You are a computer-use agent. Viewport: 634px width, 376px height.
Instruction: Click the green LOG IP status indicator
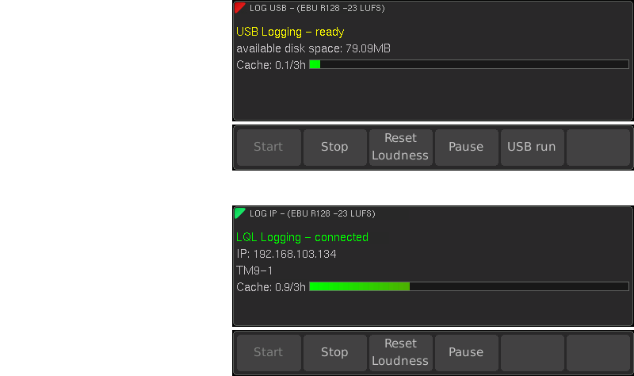[x=239, y=213]
